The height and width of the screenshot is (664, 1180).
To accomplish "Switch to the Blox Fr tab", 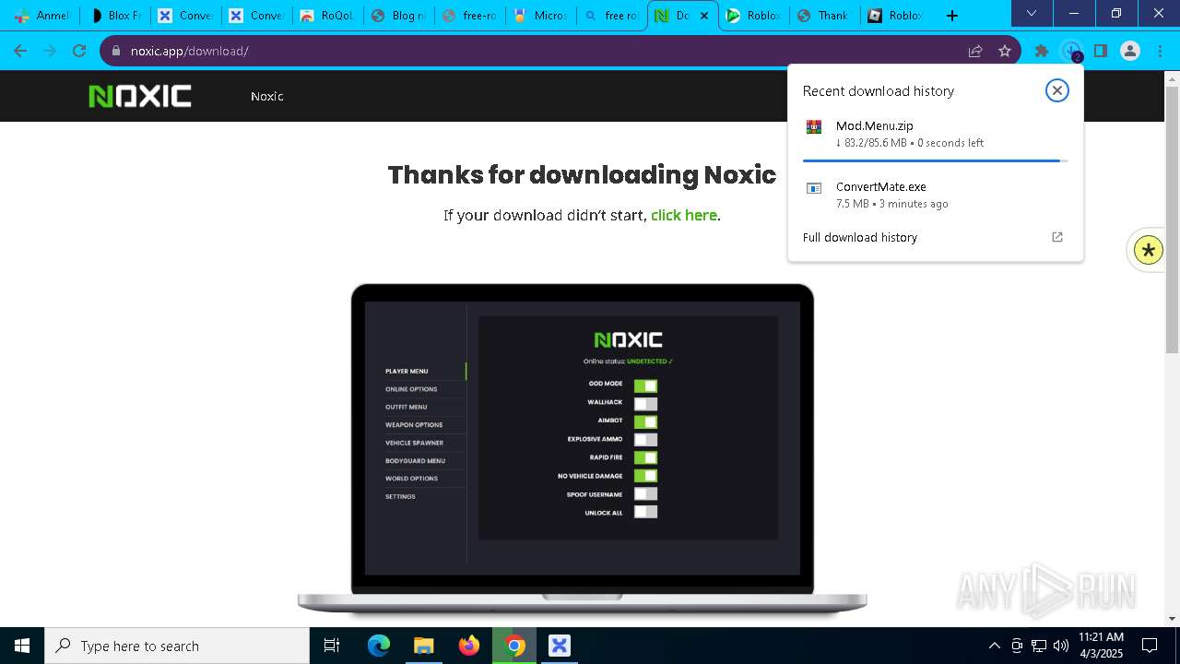I will (x=113, y=16).
